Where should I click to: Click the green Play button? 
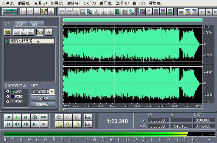pyautogui.click(x=17, y=117)
